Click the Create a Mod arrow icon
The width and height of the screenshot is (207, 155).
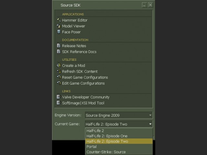59,65
